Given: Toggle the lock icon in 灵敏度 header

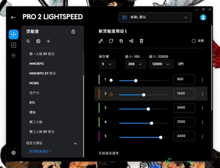Looking at the screenshot, I should 73,31.
